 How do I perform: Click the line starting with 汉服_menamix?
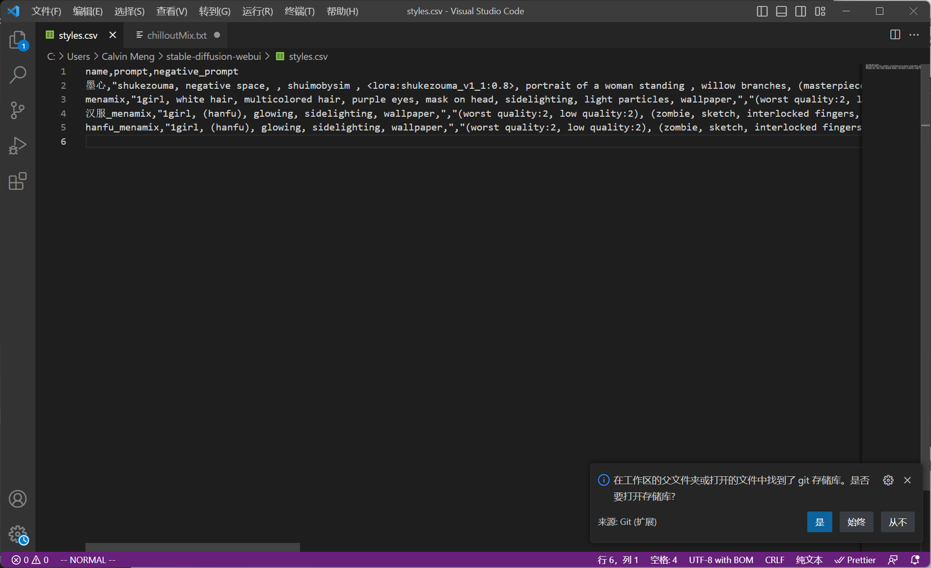(x=473, y=113)
